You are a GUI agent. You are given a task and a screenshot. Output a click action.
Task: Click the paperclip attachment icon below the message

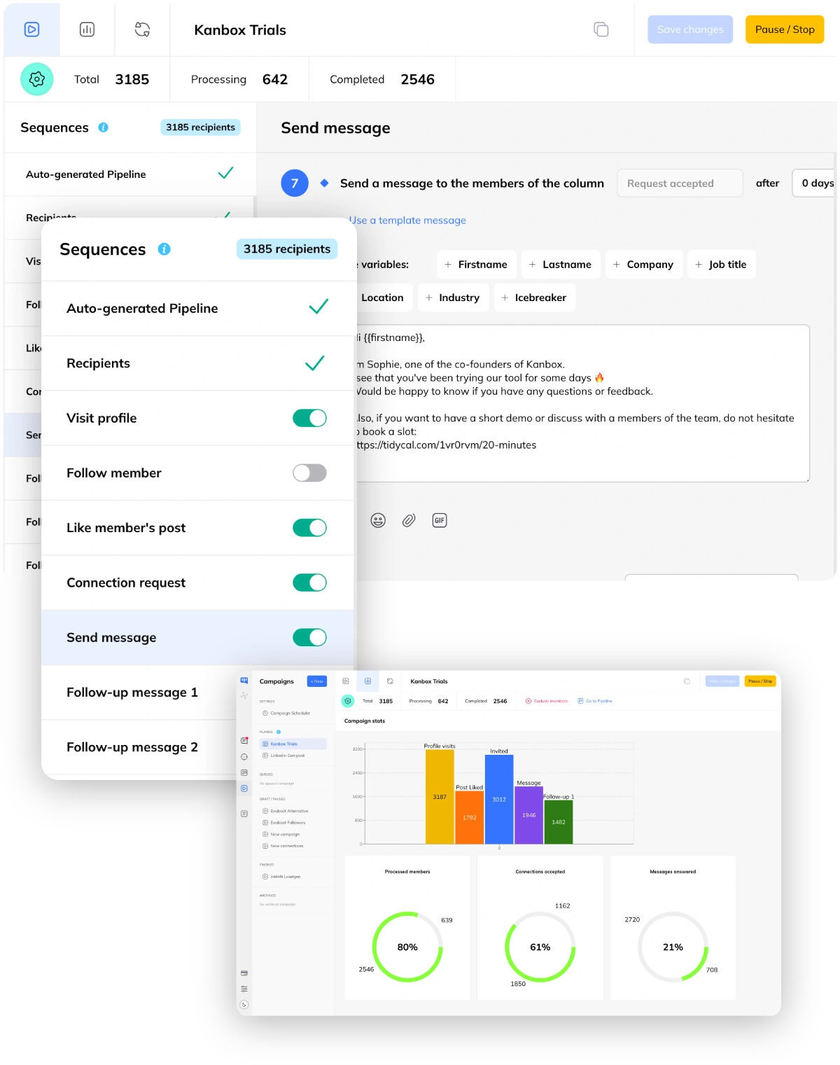click(409, 520)
